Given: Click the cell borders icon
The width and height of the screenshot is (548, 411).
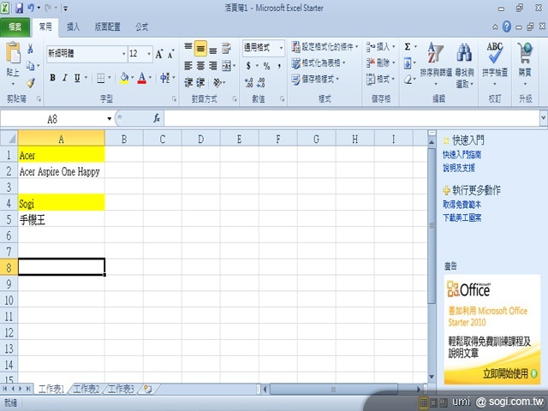Looking at the screenshot, I should click(x=101, y=78).
